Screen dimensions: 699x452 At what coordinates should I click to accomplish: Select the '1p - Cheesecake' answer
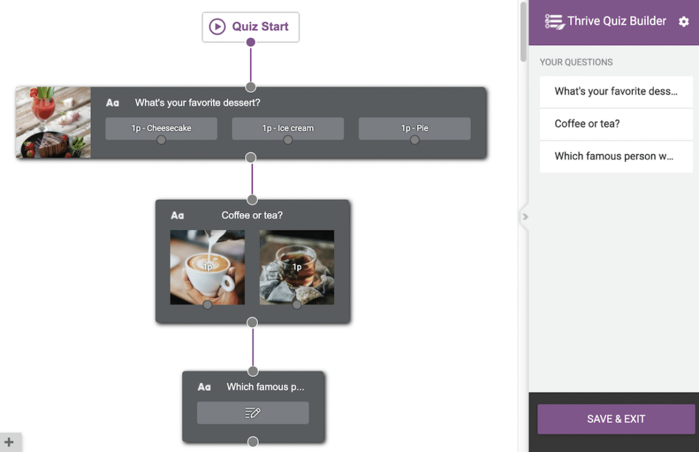point(161,128)
